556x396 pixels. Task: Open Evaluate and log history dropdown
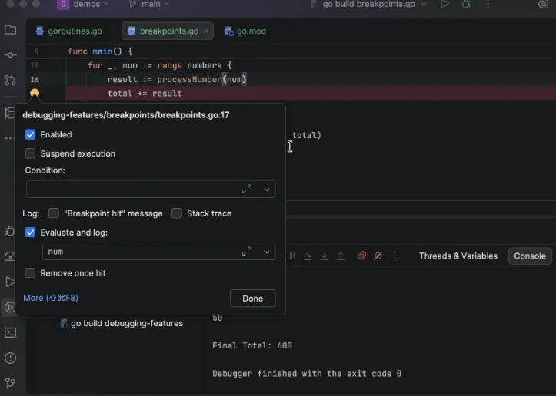click(267, 252)
